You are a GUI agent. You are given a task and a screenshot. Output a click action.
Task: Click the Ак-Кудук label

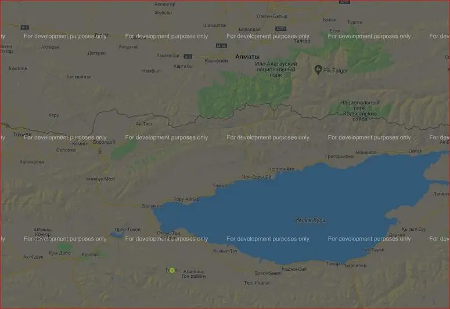click(x=33, y=257)
